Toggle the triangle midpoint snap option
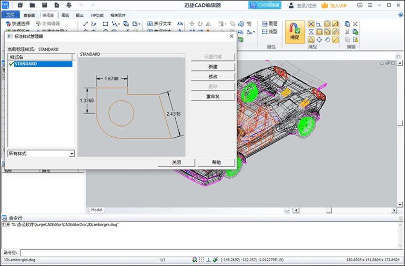405x266 pixels. pos(311,39)
